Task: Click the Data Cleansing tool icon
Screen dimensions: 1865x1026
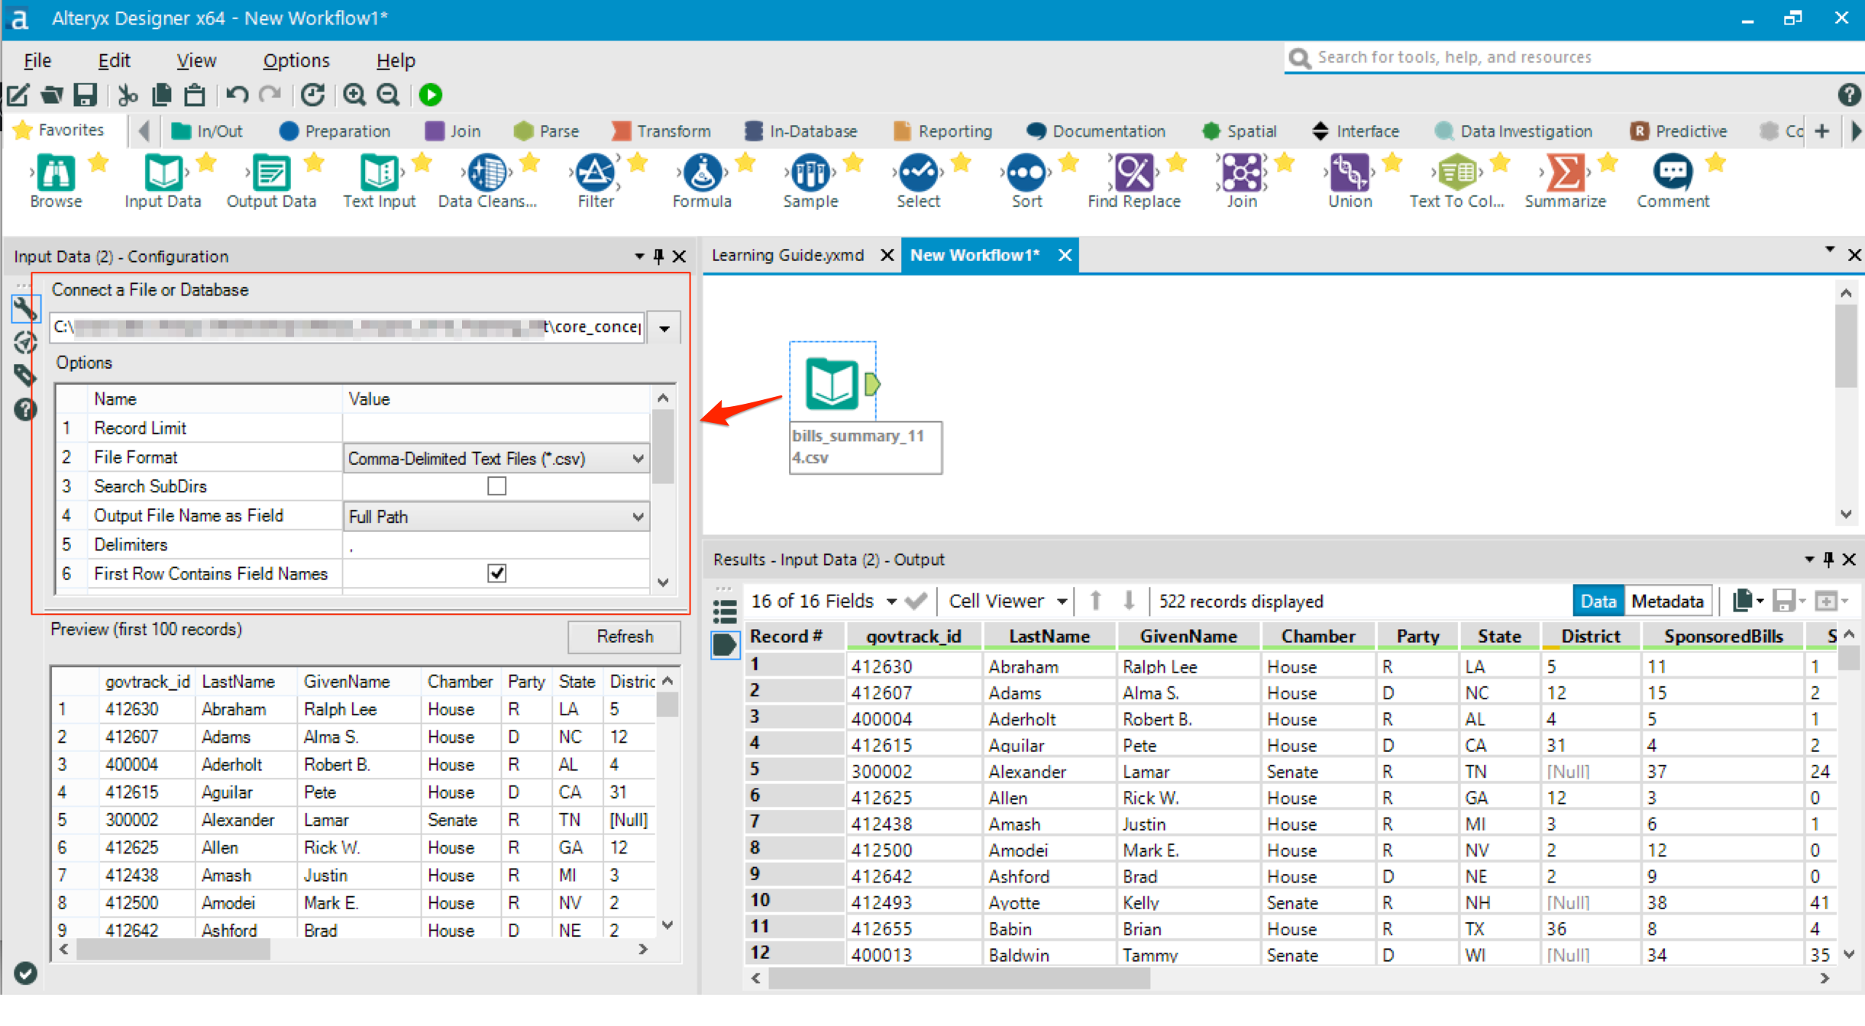Action: tap(486, 173)
